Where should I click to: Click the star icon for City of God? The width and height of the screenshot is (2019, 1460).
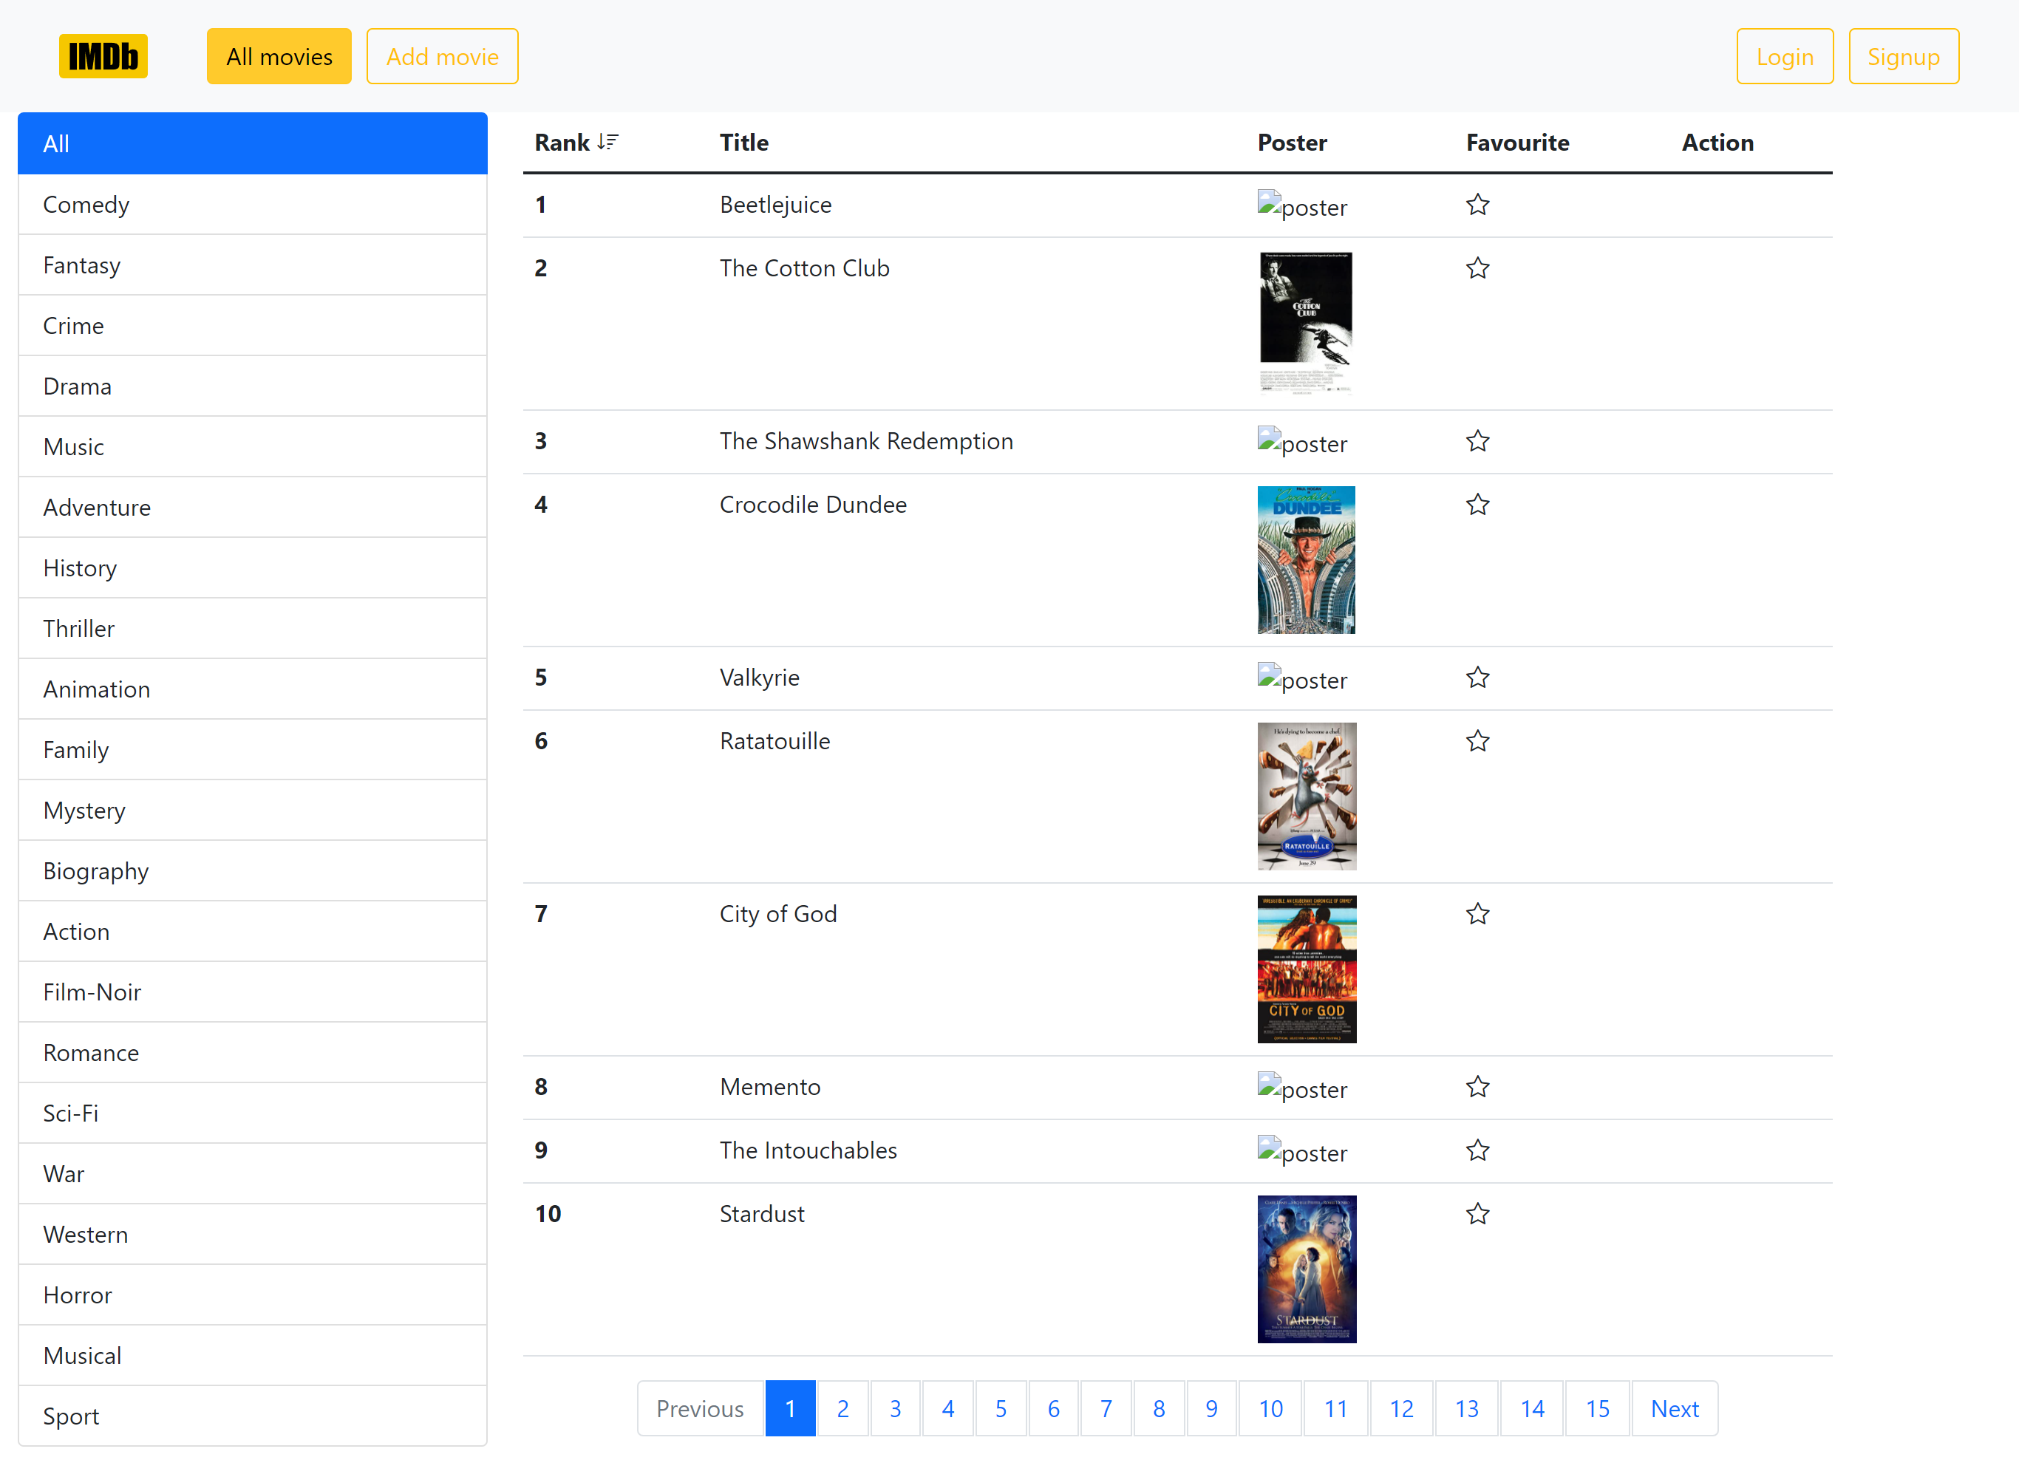pos(1477,914)
